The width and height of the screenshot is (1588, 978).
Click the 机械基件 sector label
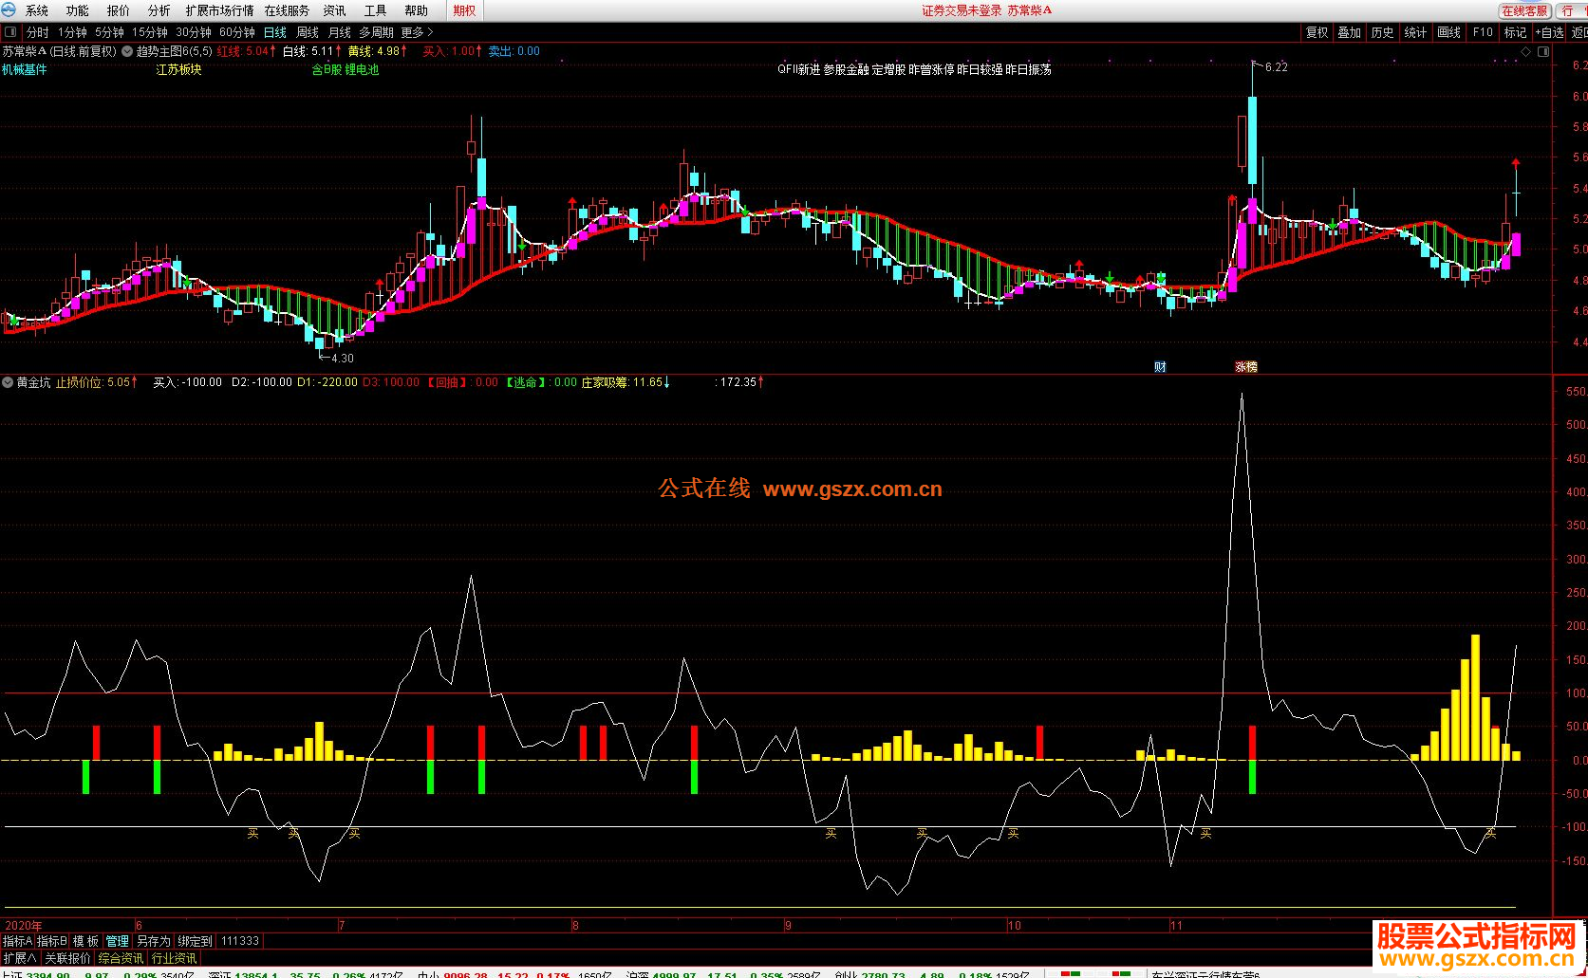click(x=25, y=69)
